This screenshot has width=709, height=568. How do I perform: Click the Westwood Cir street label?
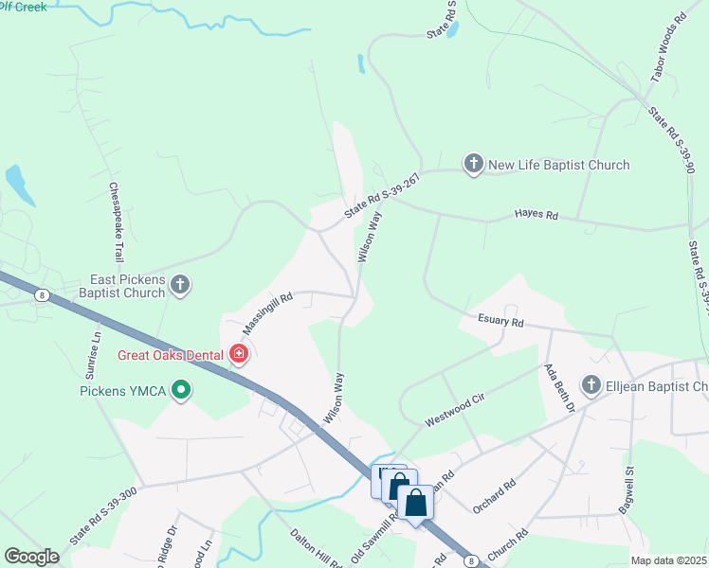pyautogui.click(x=454, y=410)
